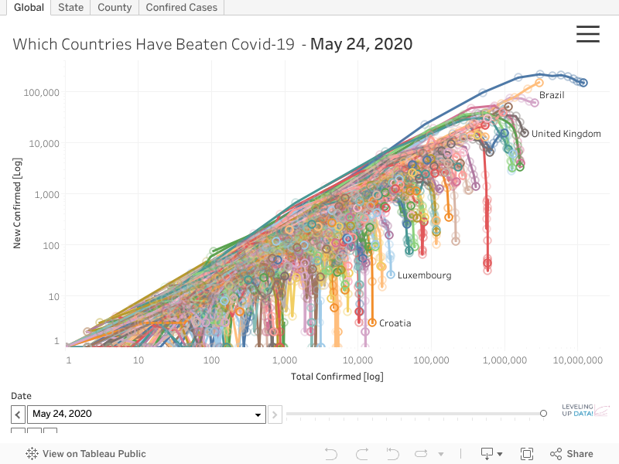Click the Redo arrow icon

361,454
